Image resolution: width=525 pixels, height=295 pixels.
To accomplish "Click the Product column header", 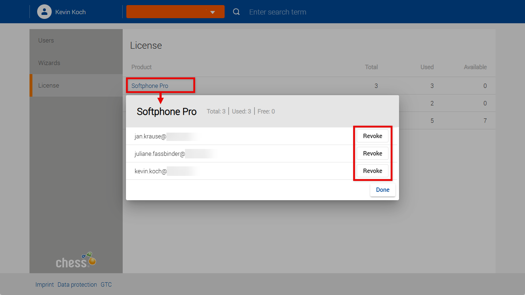I will 141,67.
